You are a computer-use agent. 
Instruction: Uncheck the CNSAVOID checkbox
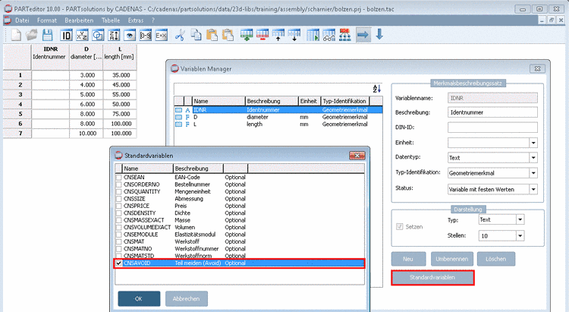pos(118,263)
